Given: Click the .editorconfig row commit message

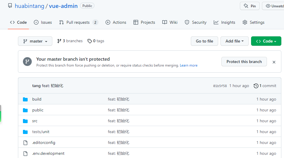Looking at the screenshot, I should coord(118,142).
